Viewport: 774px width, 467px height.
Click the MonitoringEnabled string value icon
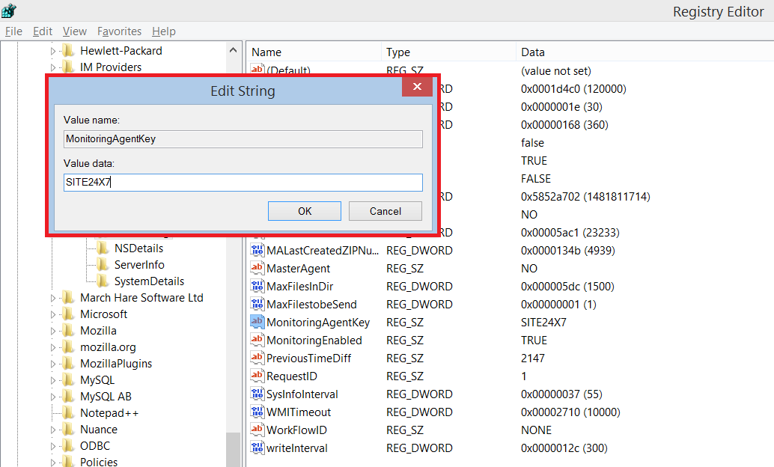point(258,340)
